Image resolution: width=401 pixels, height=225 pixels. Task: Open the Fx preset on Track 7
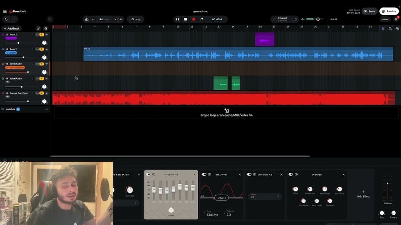[x=11, y=53]
